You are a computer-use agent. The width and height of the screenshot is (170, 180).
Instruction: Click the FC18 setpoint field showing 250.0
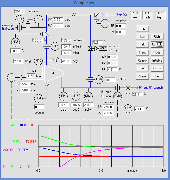(109, 107)
